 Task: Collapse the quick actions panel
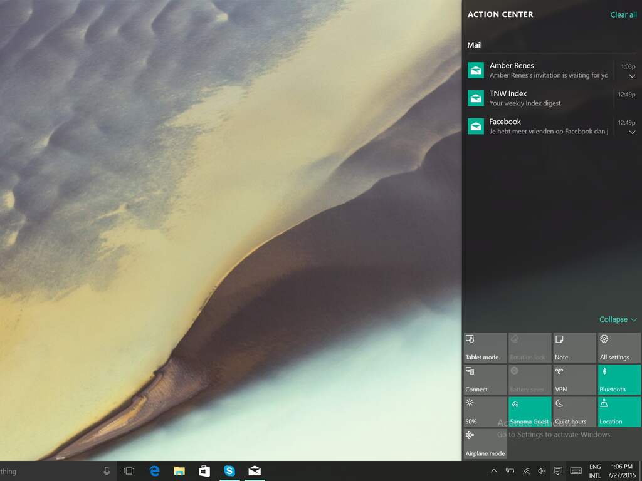(x=618, y=319)
